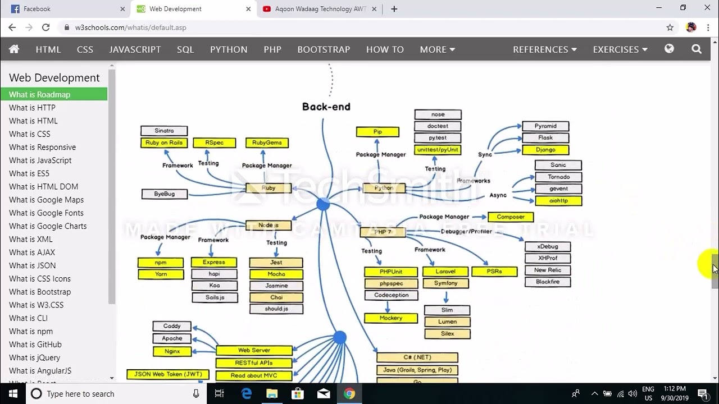719x404 pixels.
Task: Launch Microsoft Edge from the taskbar
Action: point(247,393)
